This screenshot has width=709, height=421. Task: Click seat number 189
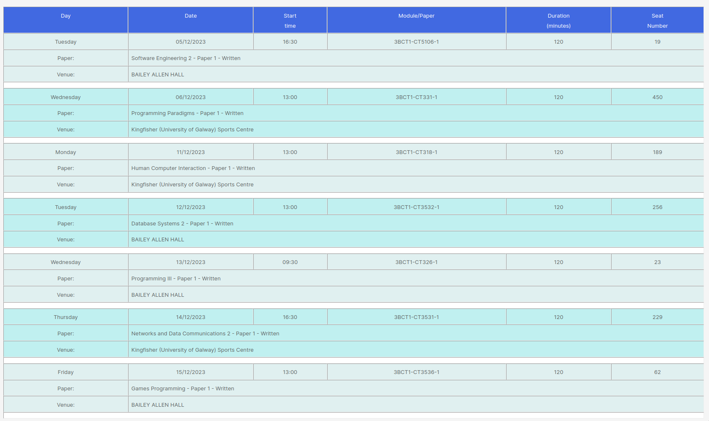[x=657, y=152]
